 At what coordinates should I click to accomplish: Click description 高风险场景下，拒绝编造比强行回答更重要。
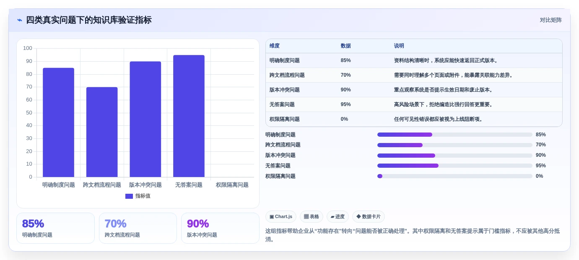click(x=444, y=104)
